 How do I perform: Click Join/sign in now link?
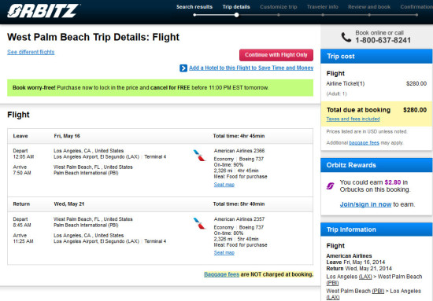(x=365, y=204)
